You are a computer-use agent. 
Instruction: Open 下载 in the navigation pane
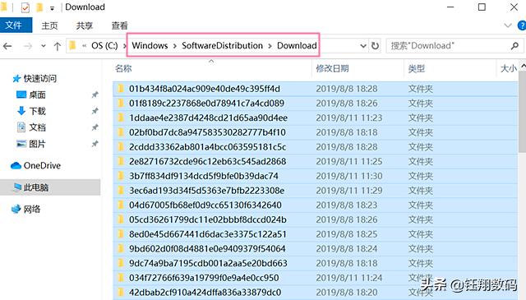pyautogui.click(x=31, y=111)
